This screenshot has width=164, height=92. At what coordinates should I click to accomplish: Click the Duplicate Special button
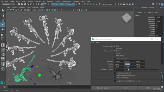[x=102, y=88]
